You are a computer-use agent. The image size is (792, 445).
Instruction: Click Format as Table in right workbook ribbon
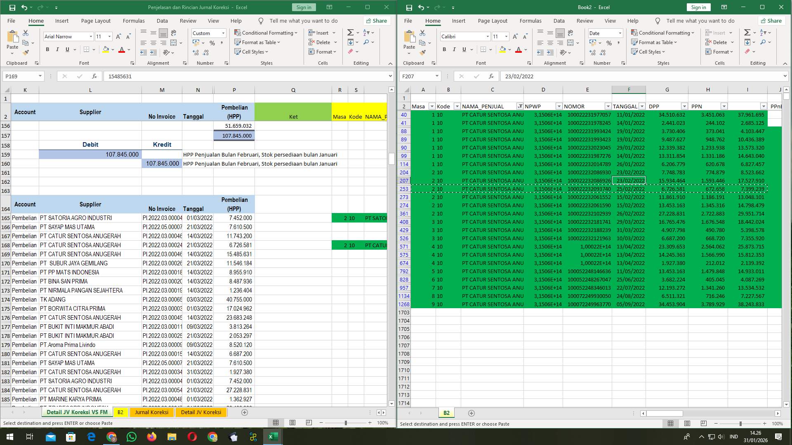pyautogui.click(x=655, y=42)
